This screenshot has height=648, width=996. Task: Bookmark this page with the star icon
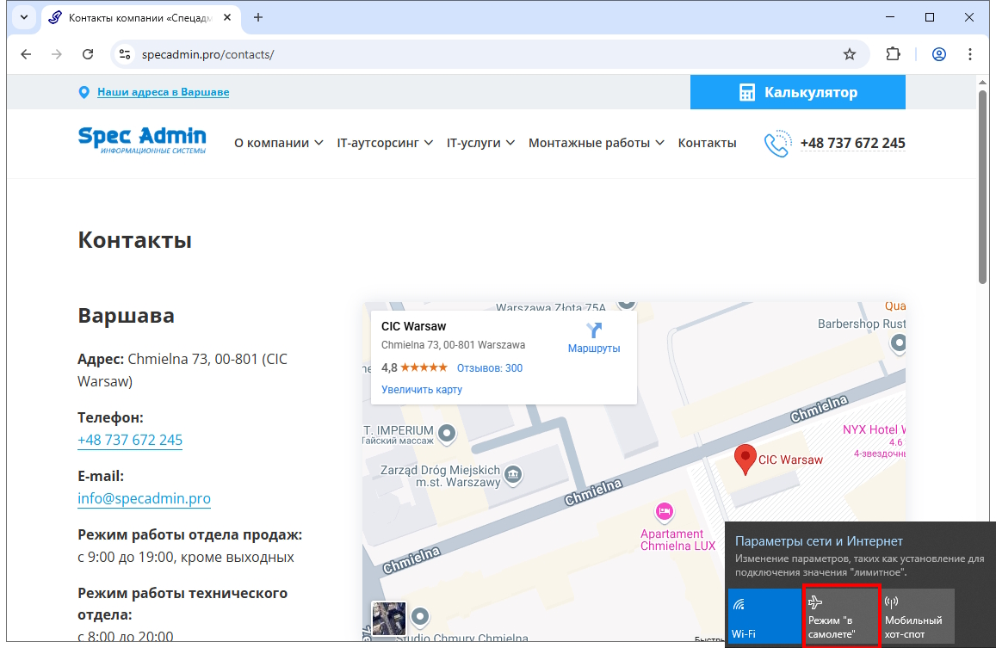(x=850, y=54)
